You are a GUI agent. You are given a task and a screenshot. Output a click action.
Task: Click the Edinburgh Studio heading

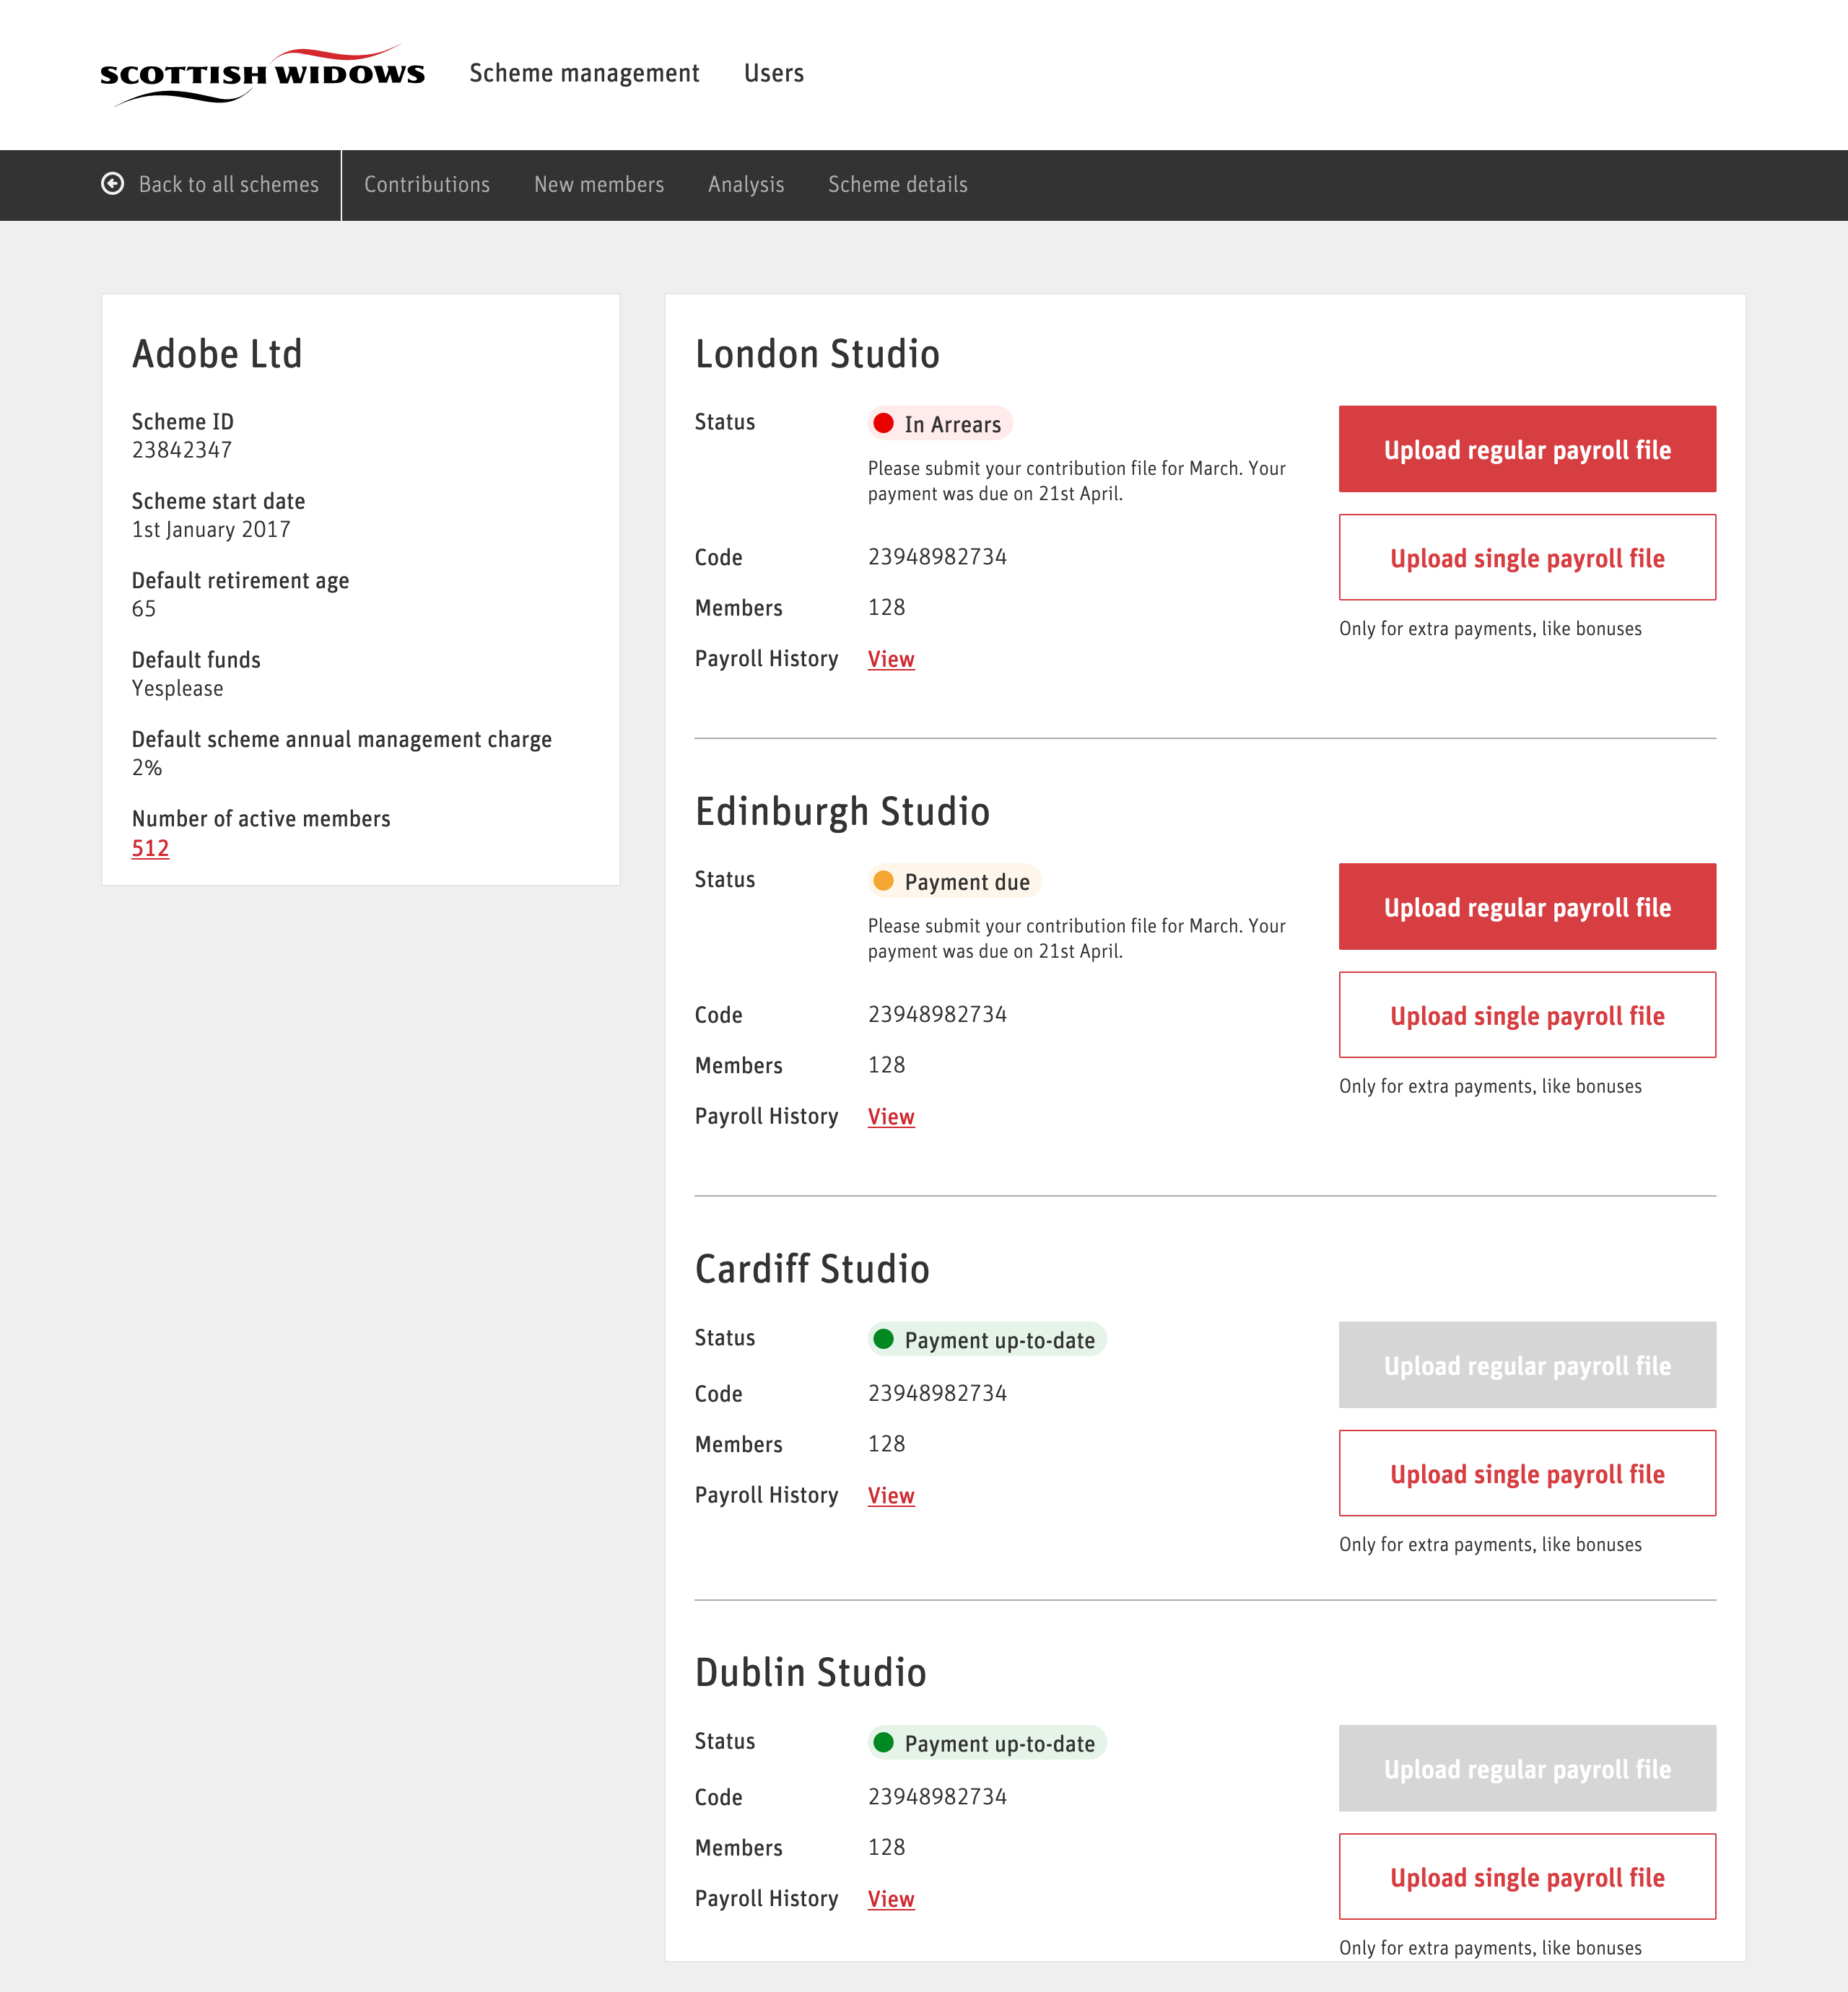(842, 812)
